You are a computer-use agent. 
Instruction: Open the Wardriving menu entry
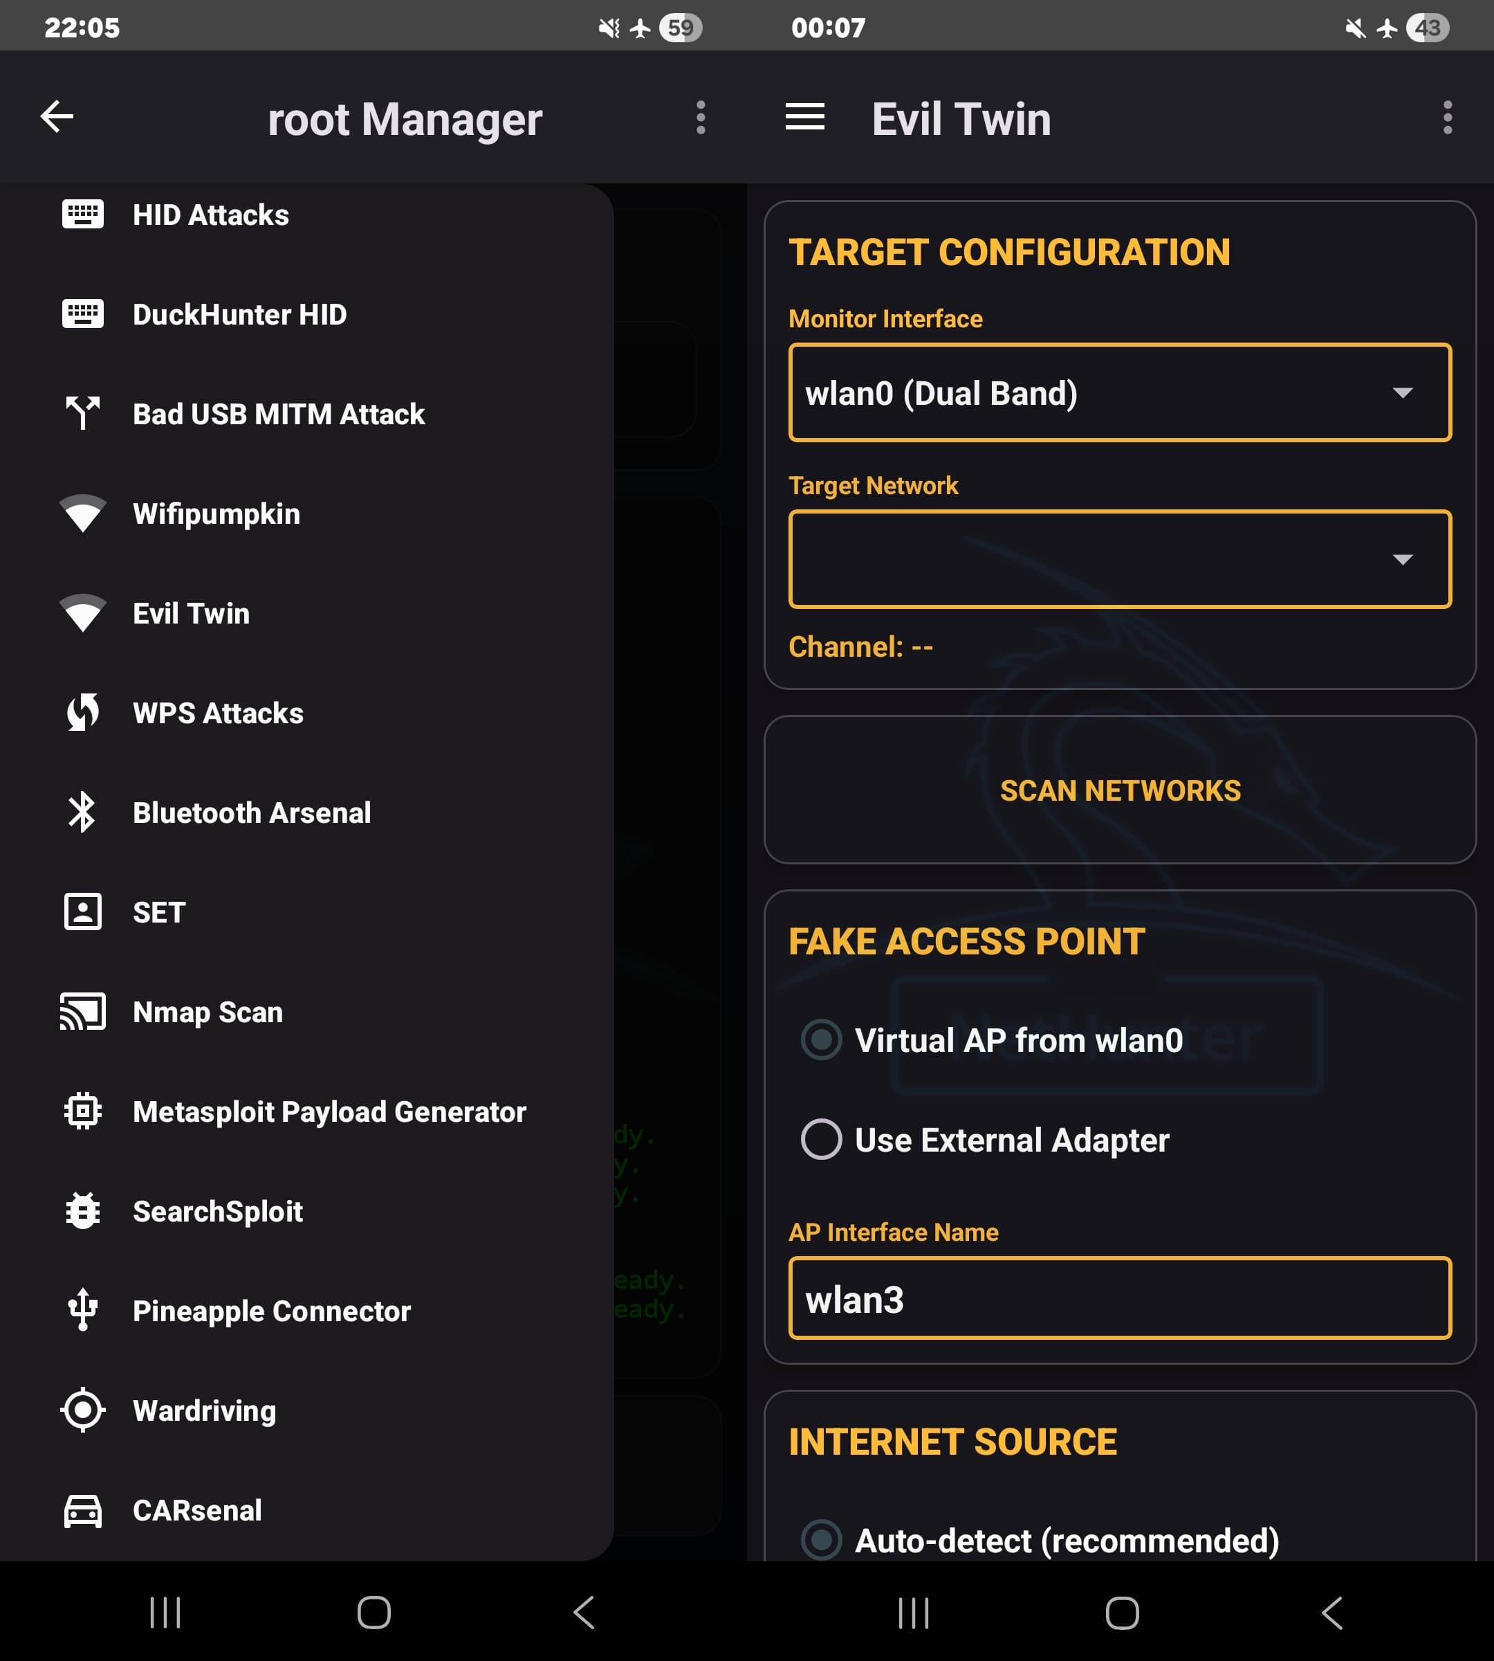(307, 1410)
